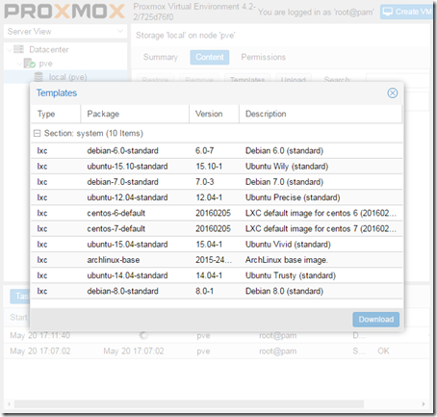Switch to the Permissions tab
Viewport: 437px width, 417px height.
point(264,57)
